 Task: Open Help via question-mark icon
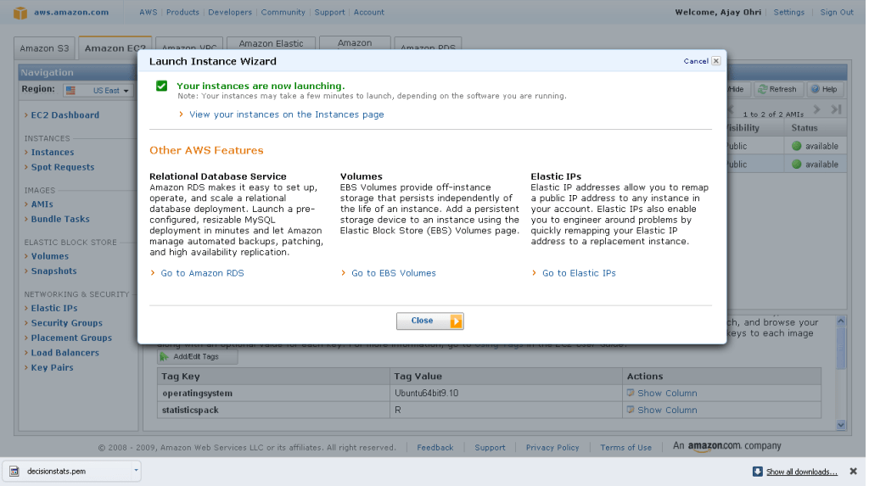(815, 89)
